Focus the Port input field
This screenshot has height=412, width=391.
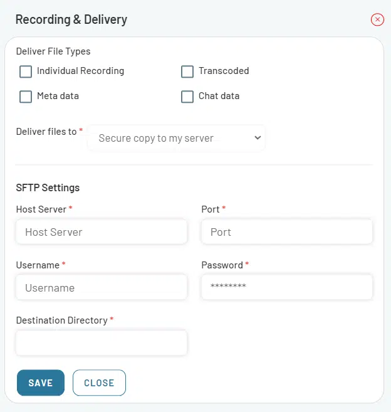click(x=286, y=232)
